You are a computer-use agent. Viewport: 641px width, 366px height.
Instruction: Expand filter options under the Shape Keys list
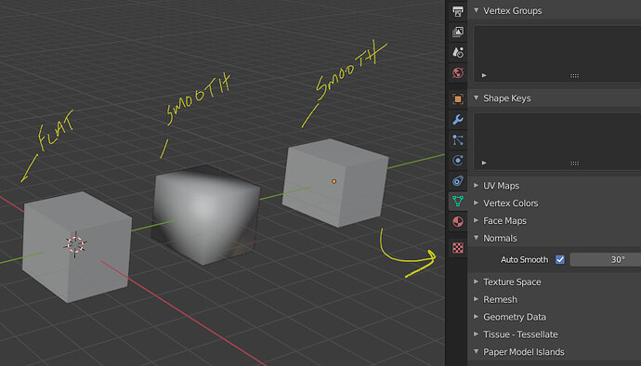pos(484,163)
